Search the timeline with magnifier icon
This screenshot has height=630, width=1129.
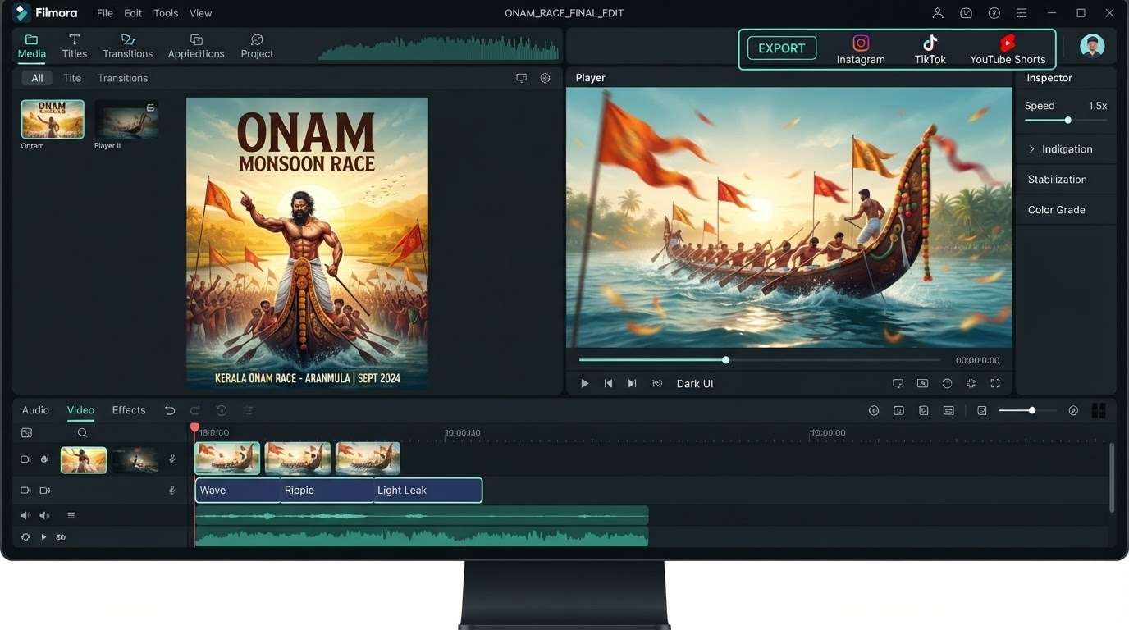(82, 432)
